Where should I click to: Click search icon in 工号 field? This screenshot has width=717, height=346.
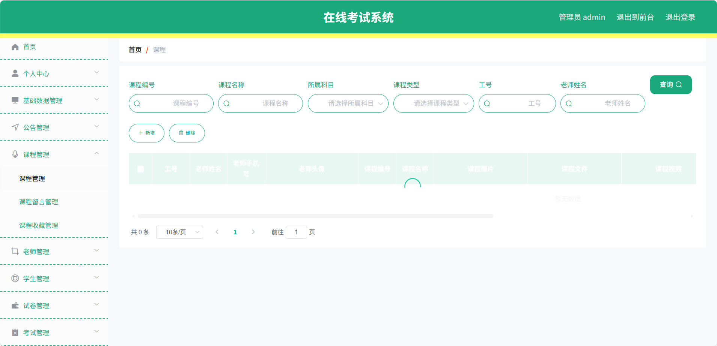tap(487, 103)
